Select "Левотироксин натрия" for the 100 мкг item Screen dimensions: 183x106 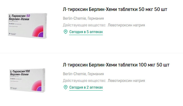[x=126, y=81]
